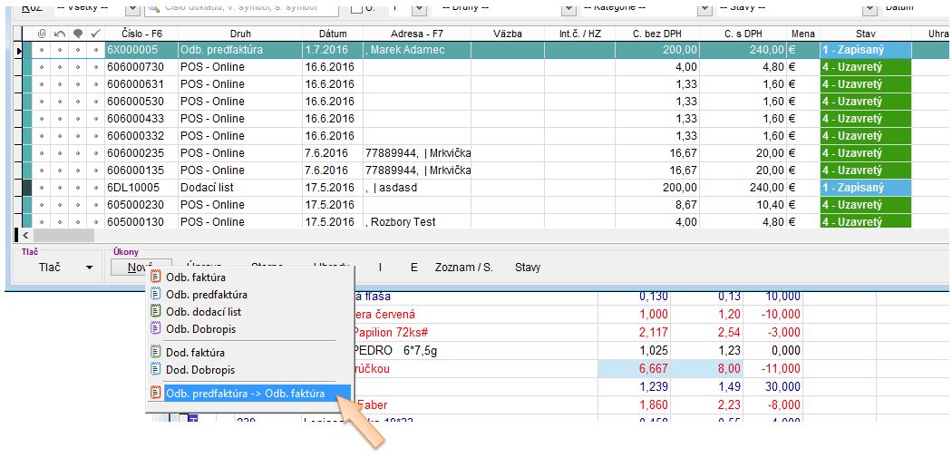This screenshot has height=458, width=952.
Task: Expand the Druhy filter dropdown
Action: 568,8
